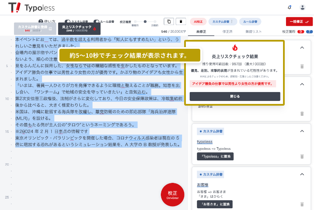Click the underlined typoless word in card
The image size is (314, 210).
[205, 142]
